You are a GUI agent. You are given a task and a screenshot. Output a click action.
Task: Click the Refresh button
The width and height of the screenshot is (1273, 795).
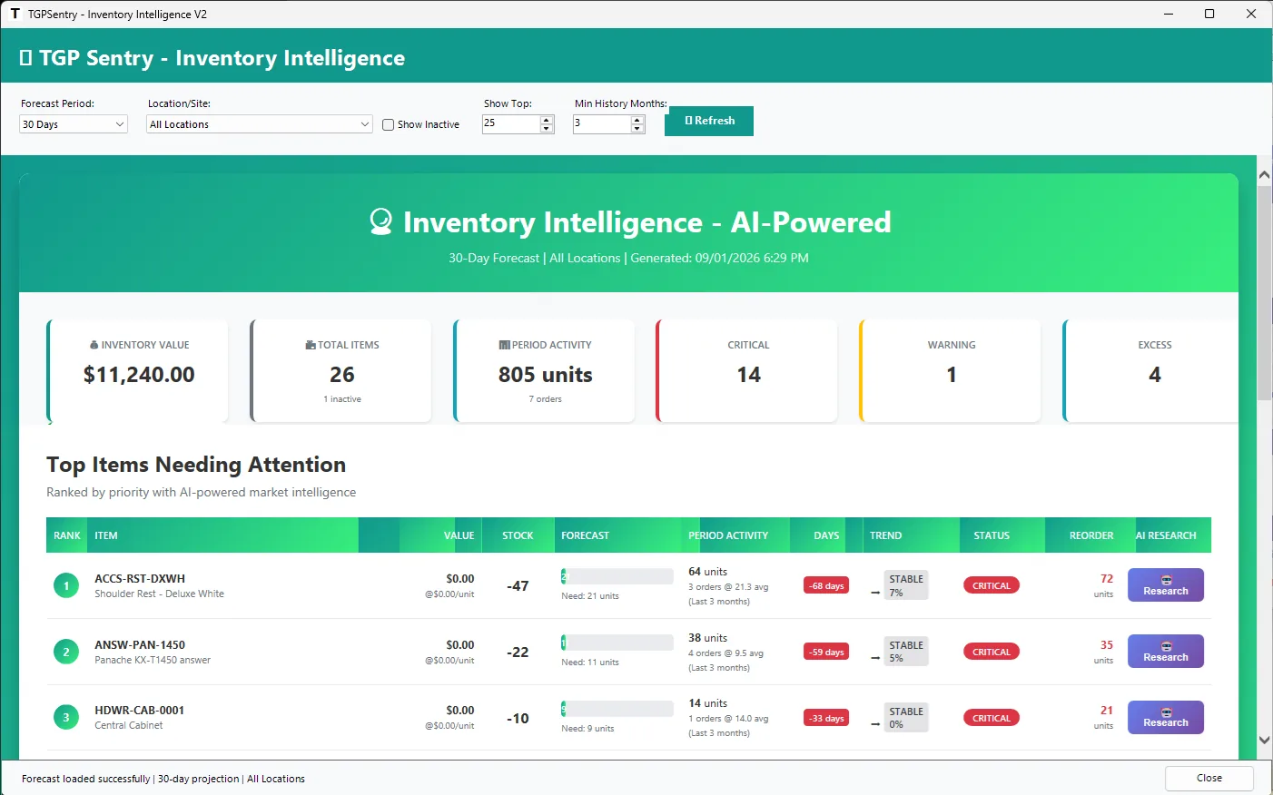[709, 121]
